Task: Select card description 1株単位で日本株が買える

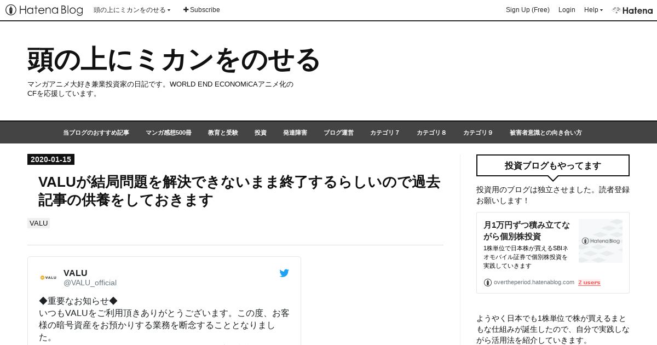Action: click(x=526, y=257)
